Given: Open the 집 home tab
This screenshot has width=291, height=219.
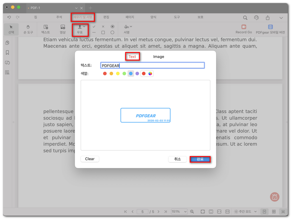Looking at the screenshot, I should coord(35,17).
